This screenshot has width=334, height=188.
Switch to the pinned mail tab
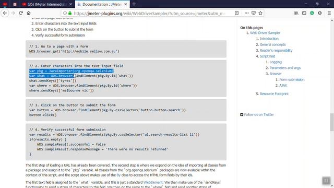point(15,4)
